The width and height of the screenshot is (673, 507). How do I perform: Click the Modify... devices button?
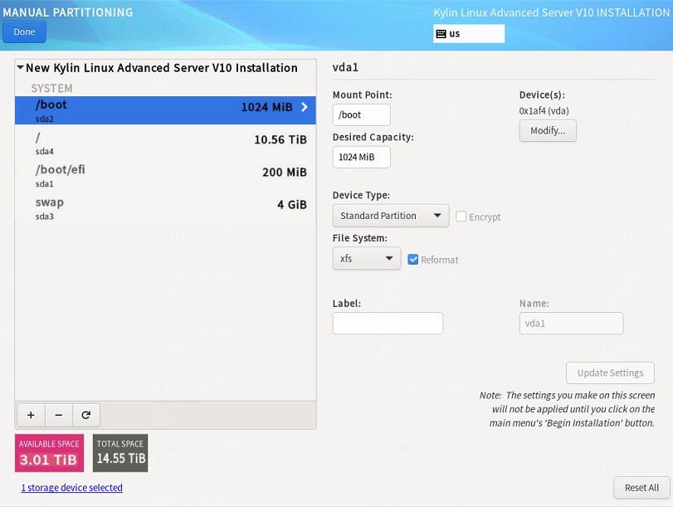click(x=548, y=130)
